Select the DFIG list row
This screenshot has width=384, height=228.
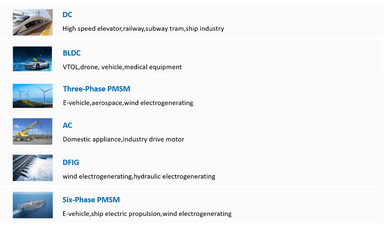192,168
